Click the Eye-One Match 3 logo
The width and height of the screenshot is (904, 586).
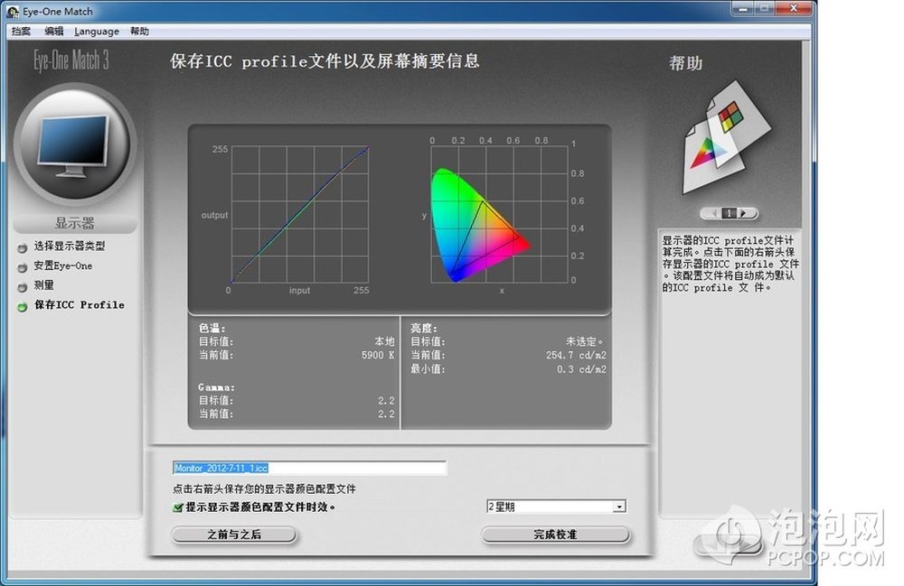[71, 60]
